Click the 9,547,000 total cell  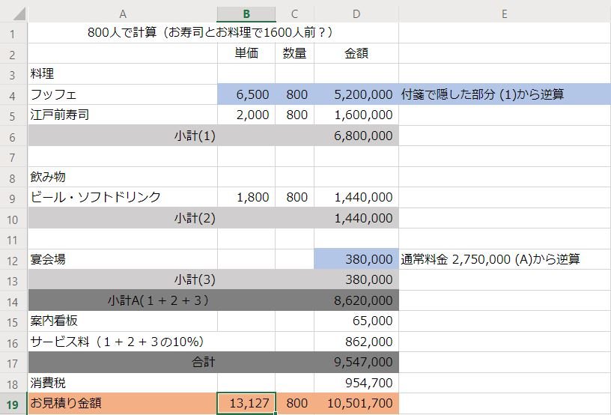coord(356,362)
